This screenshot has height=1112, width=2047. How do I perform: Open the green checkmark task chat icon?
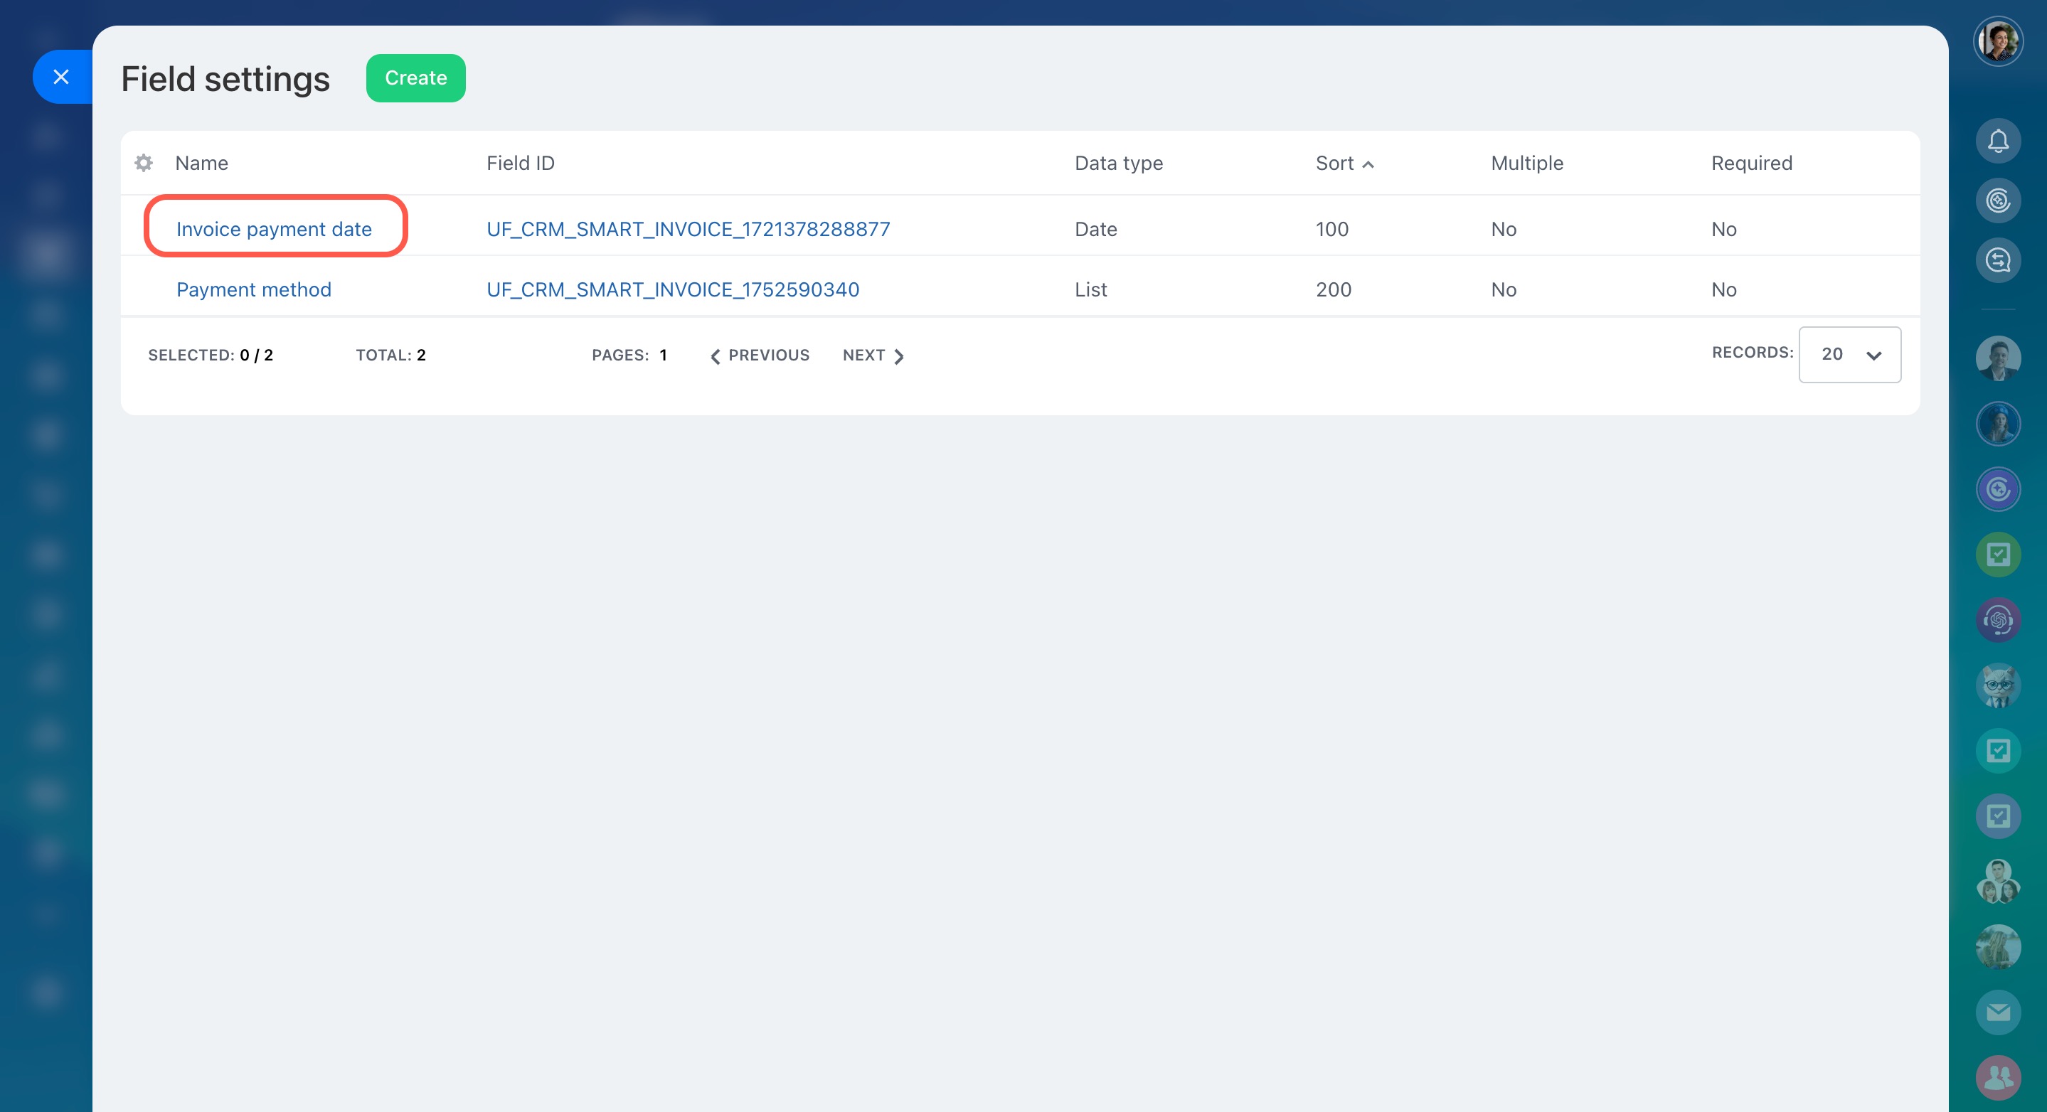(1998, 555)
